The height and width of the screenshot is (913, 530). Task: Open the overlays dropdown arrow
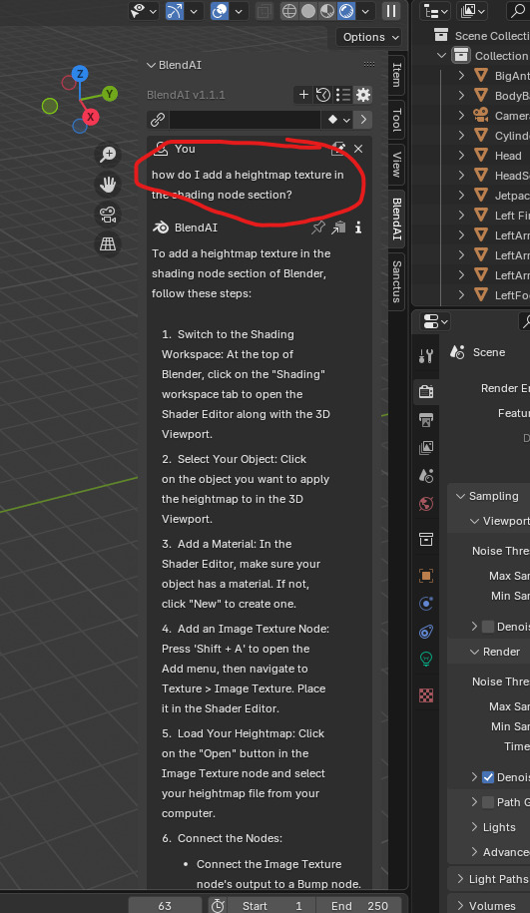click(239, 11)
